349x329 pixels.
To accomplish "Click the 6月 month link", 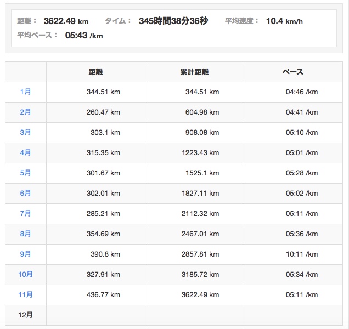I will [25, 193].
